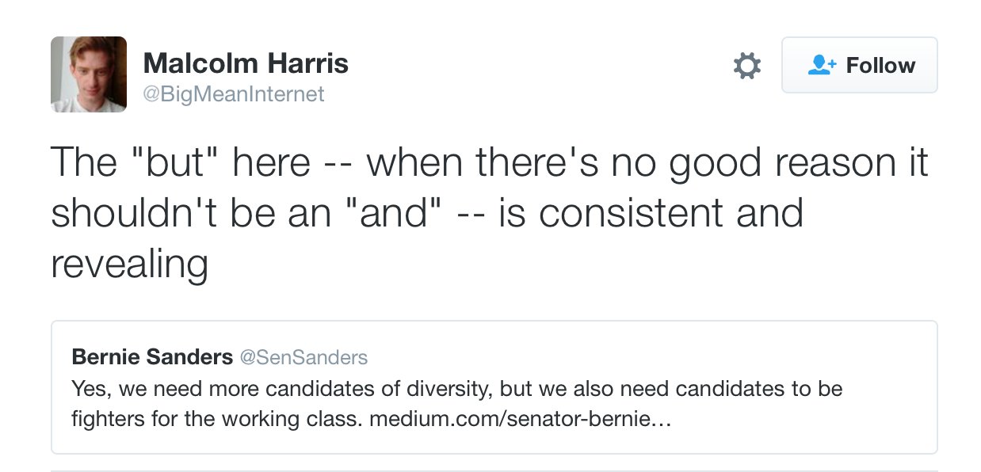Open Malcolm Harris's profile photo
This screenshot has height=472, width=981.
click(89, 74)
